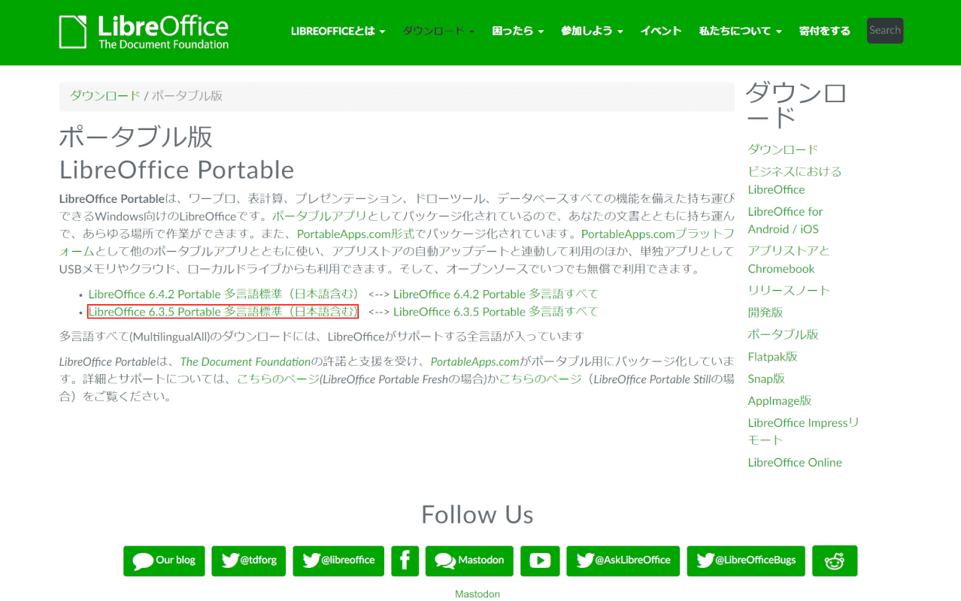Open the first こちらのページ link (Fresh)

(278, 379)
